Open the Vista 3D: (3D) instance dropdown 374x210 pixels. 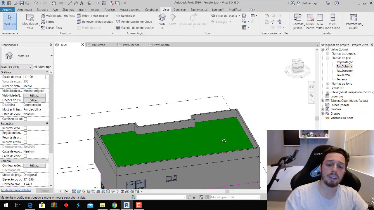pos(16,67)
